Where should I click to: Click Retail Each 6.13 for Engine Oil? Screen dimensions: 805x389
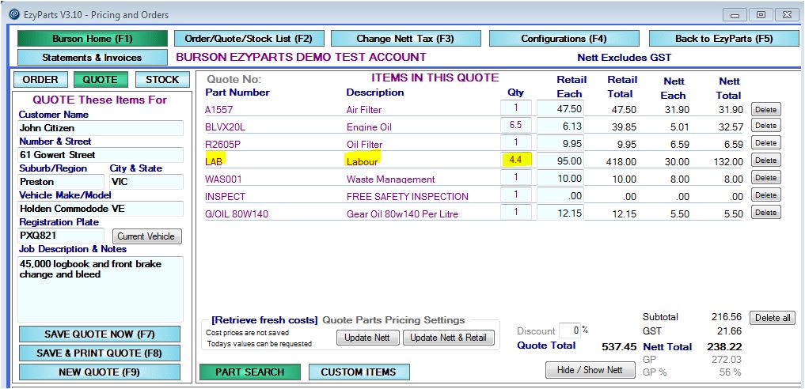coord(560,126)
